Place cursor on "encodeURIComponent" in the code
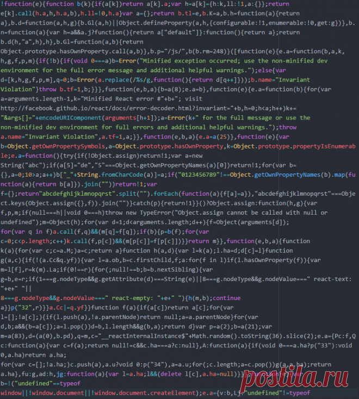359x399 pixels. click(x=70, y=118)
